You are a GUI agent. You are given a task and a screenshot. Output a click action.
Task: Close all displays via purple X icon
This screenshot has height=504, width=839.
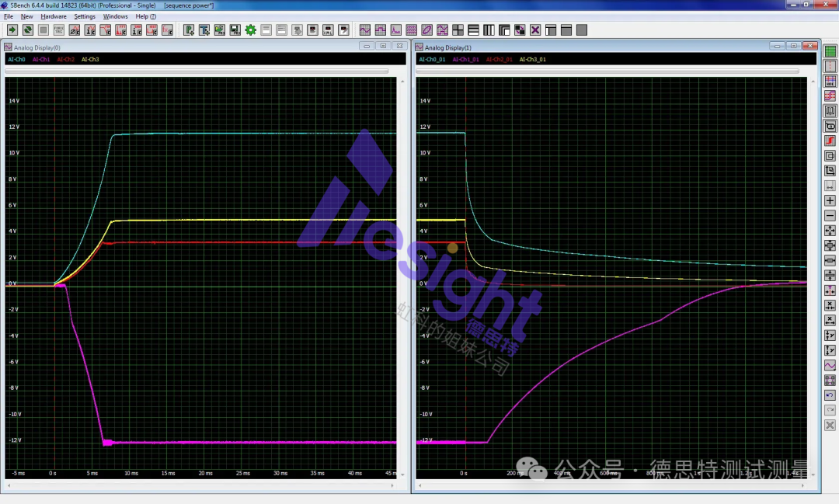(x=535, y=30)
